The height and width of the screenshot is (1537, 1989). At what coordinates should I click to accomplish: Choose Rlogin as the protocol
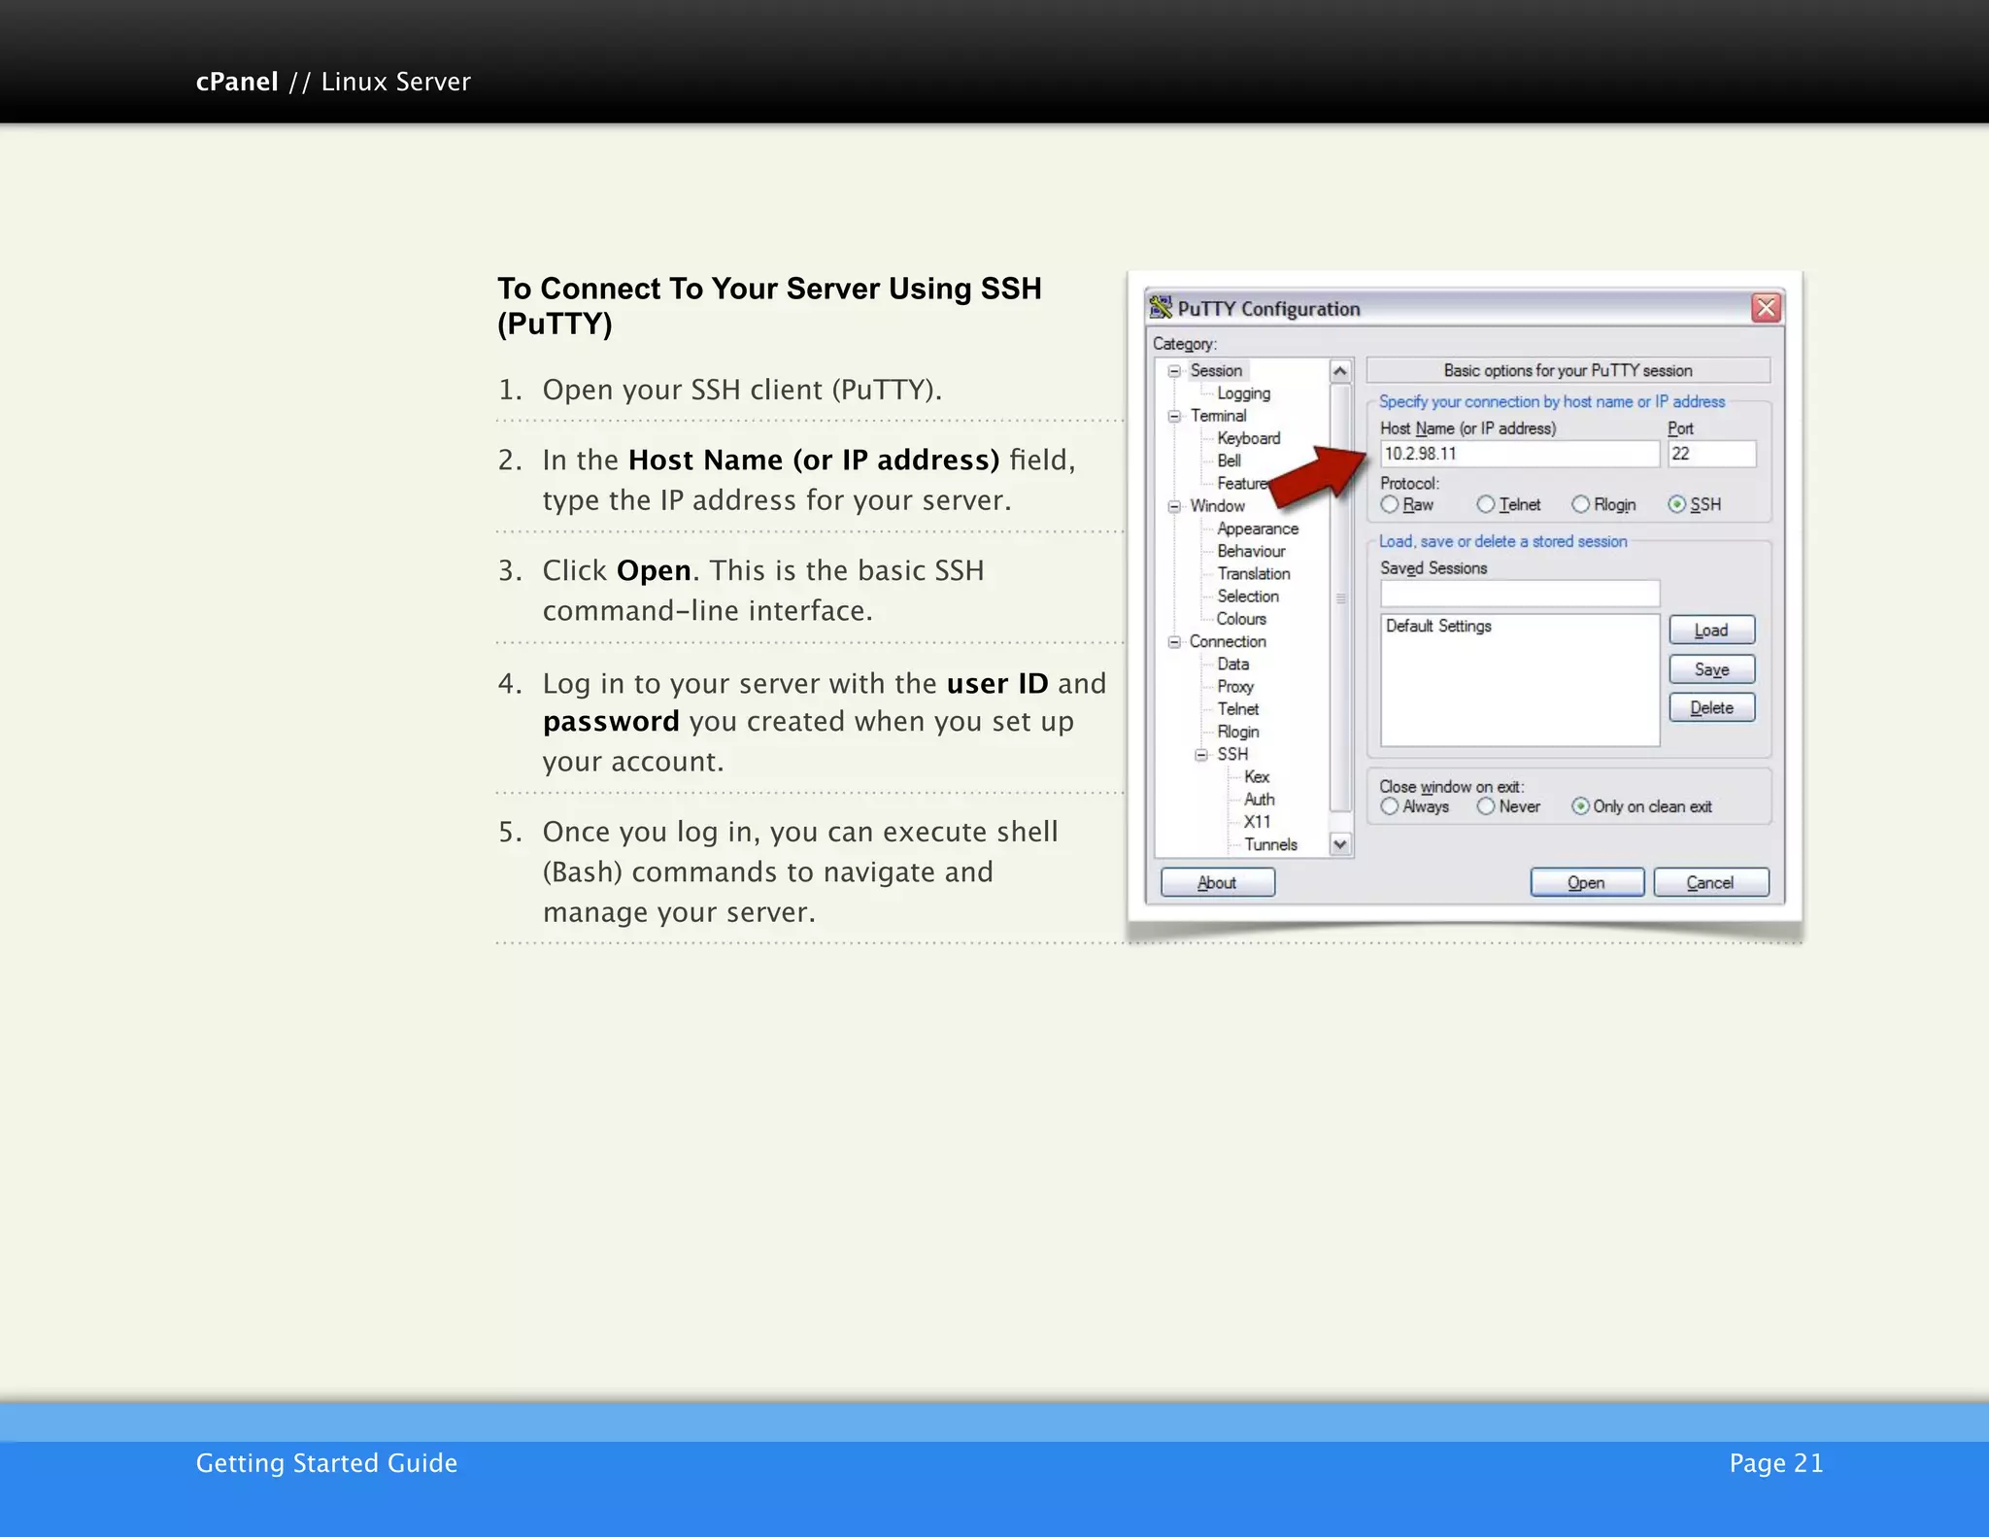[1581, 504]
